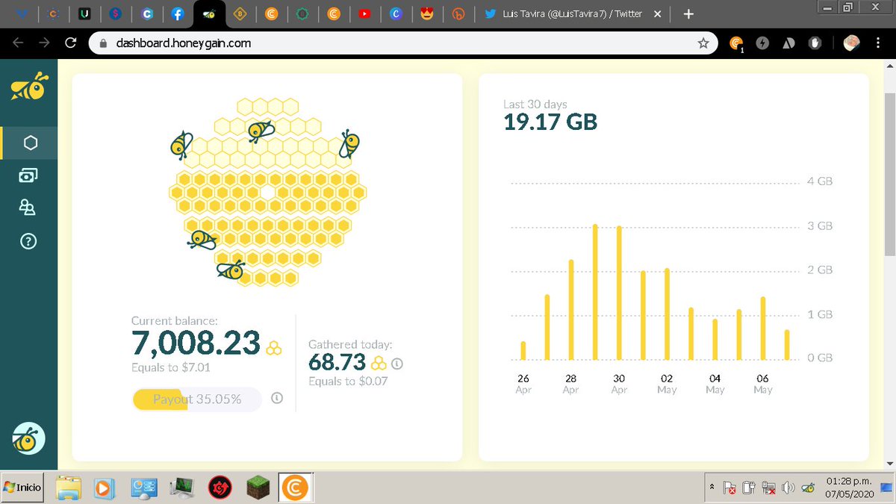The height and width of the screenshot is (504, 896).
Task: Click the 7,008.23 current balance value
Action: [196, 343]
